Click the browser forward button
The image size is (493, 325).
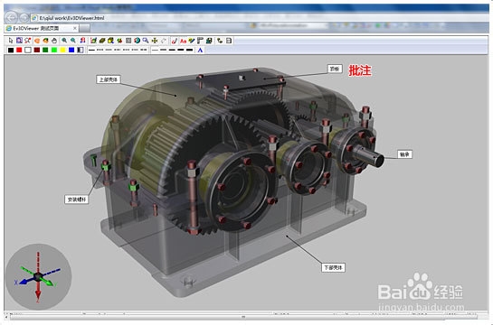pos(24,17)
